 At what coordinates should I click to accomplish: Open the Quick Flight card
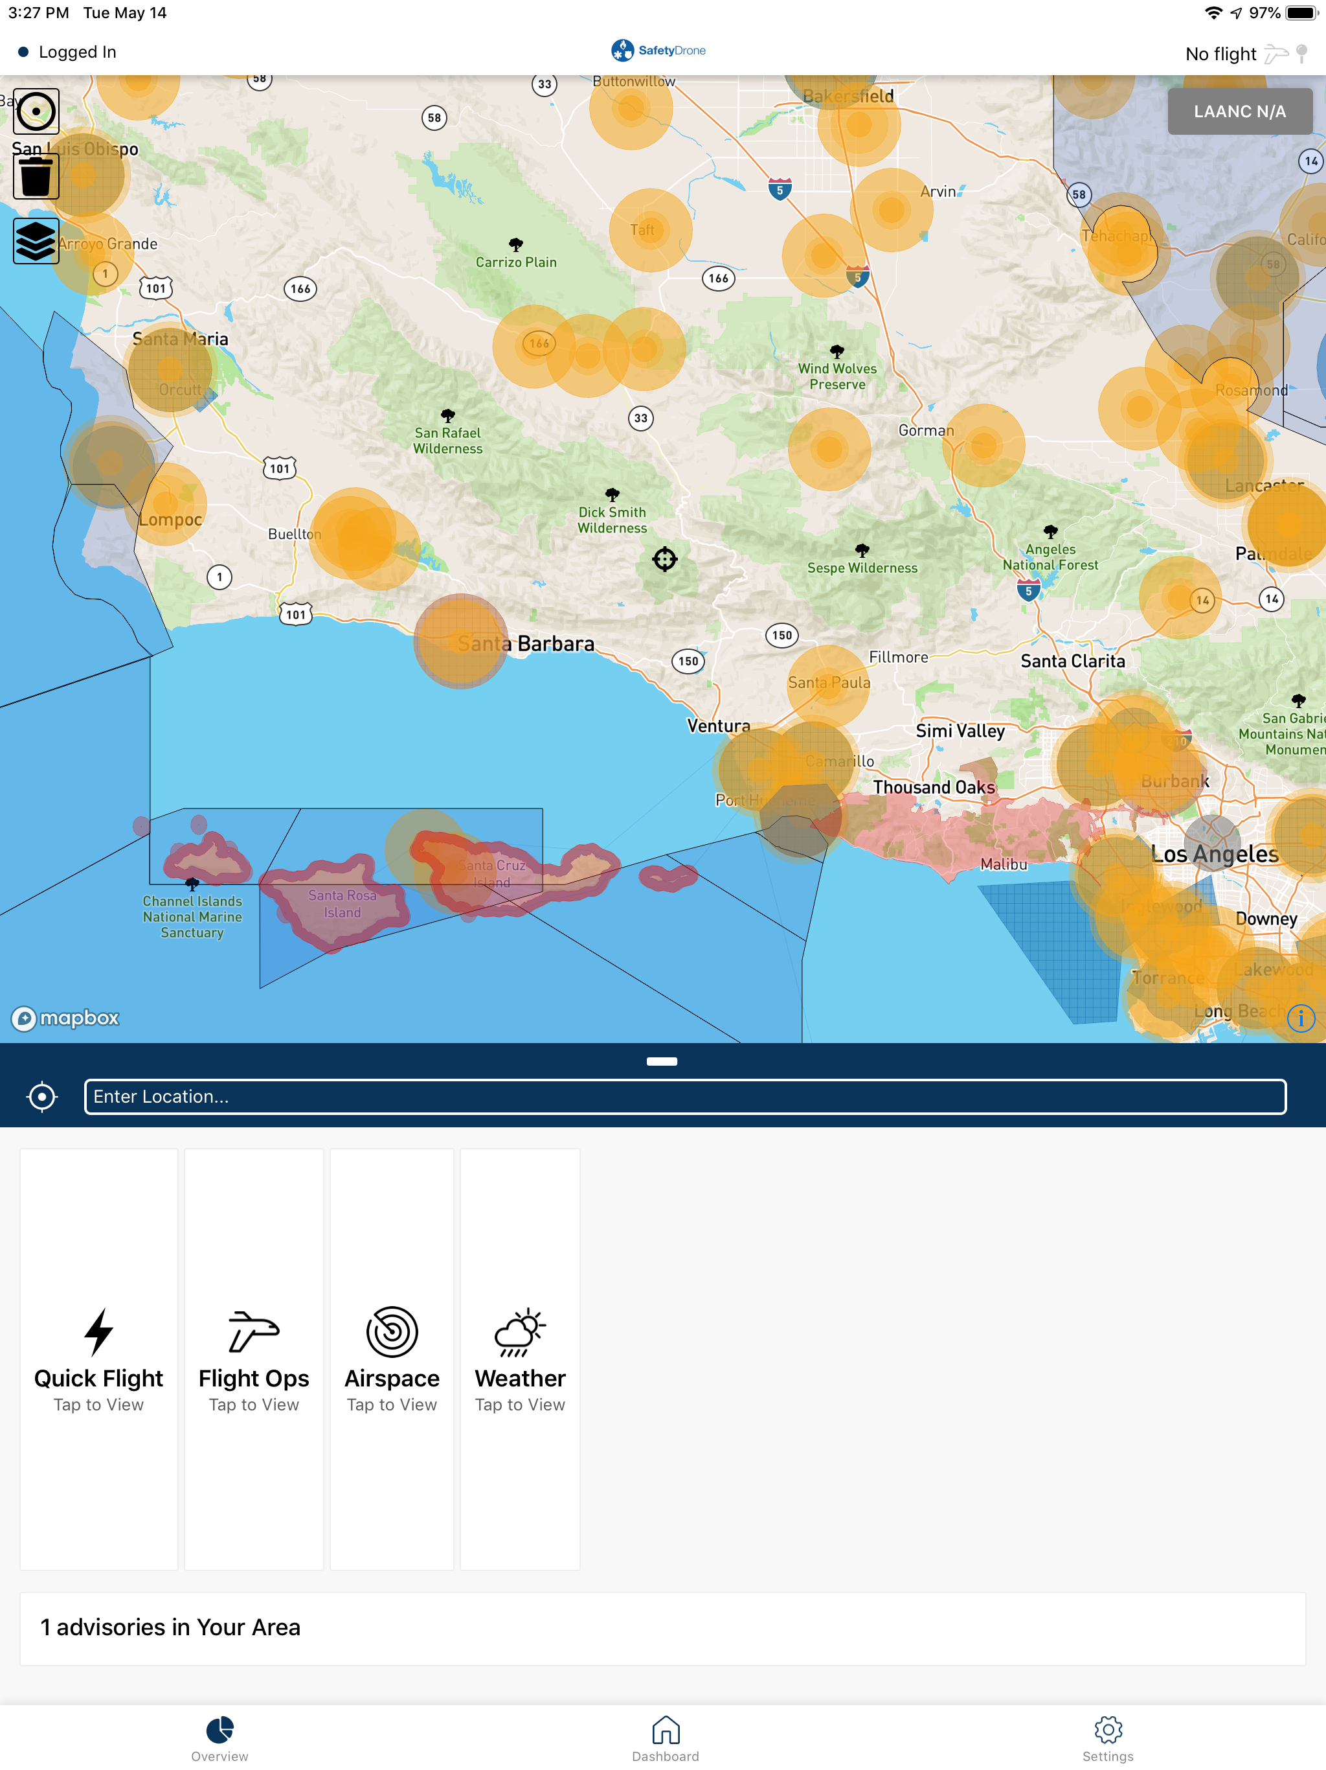pyautogui.click(x=98, y=1359)
